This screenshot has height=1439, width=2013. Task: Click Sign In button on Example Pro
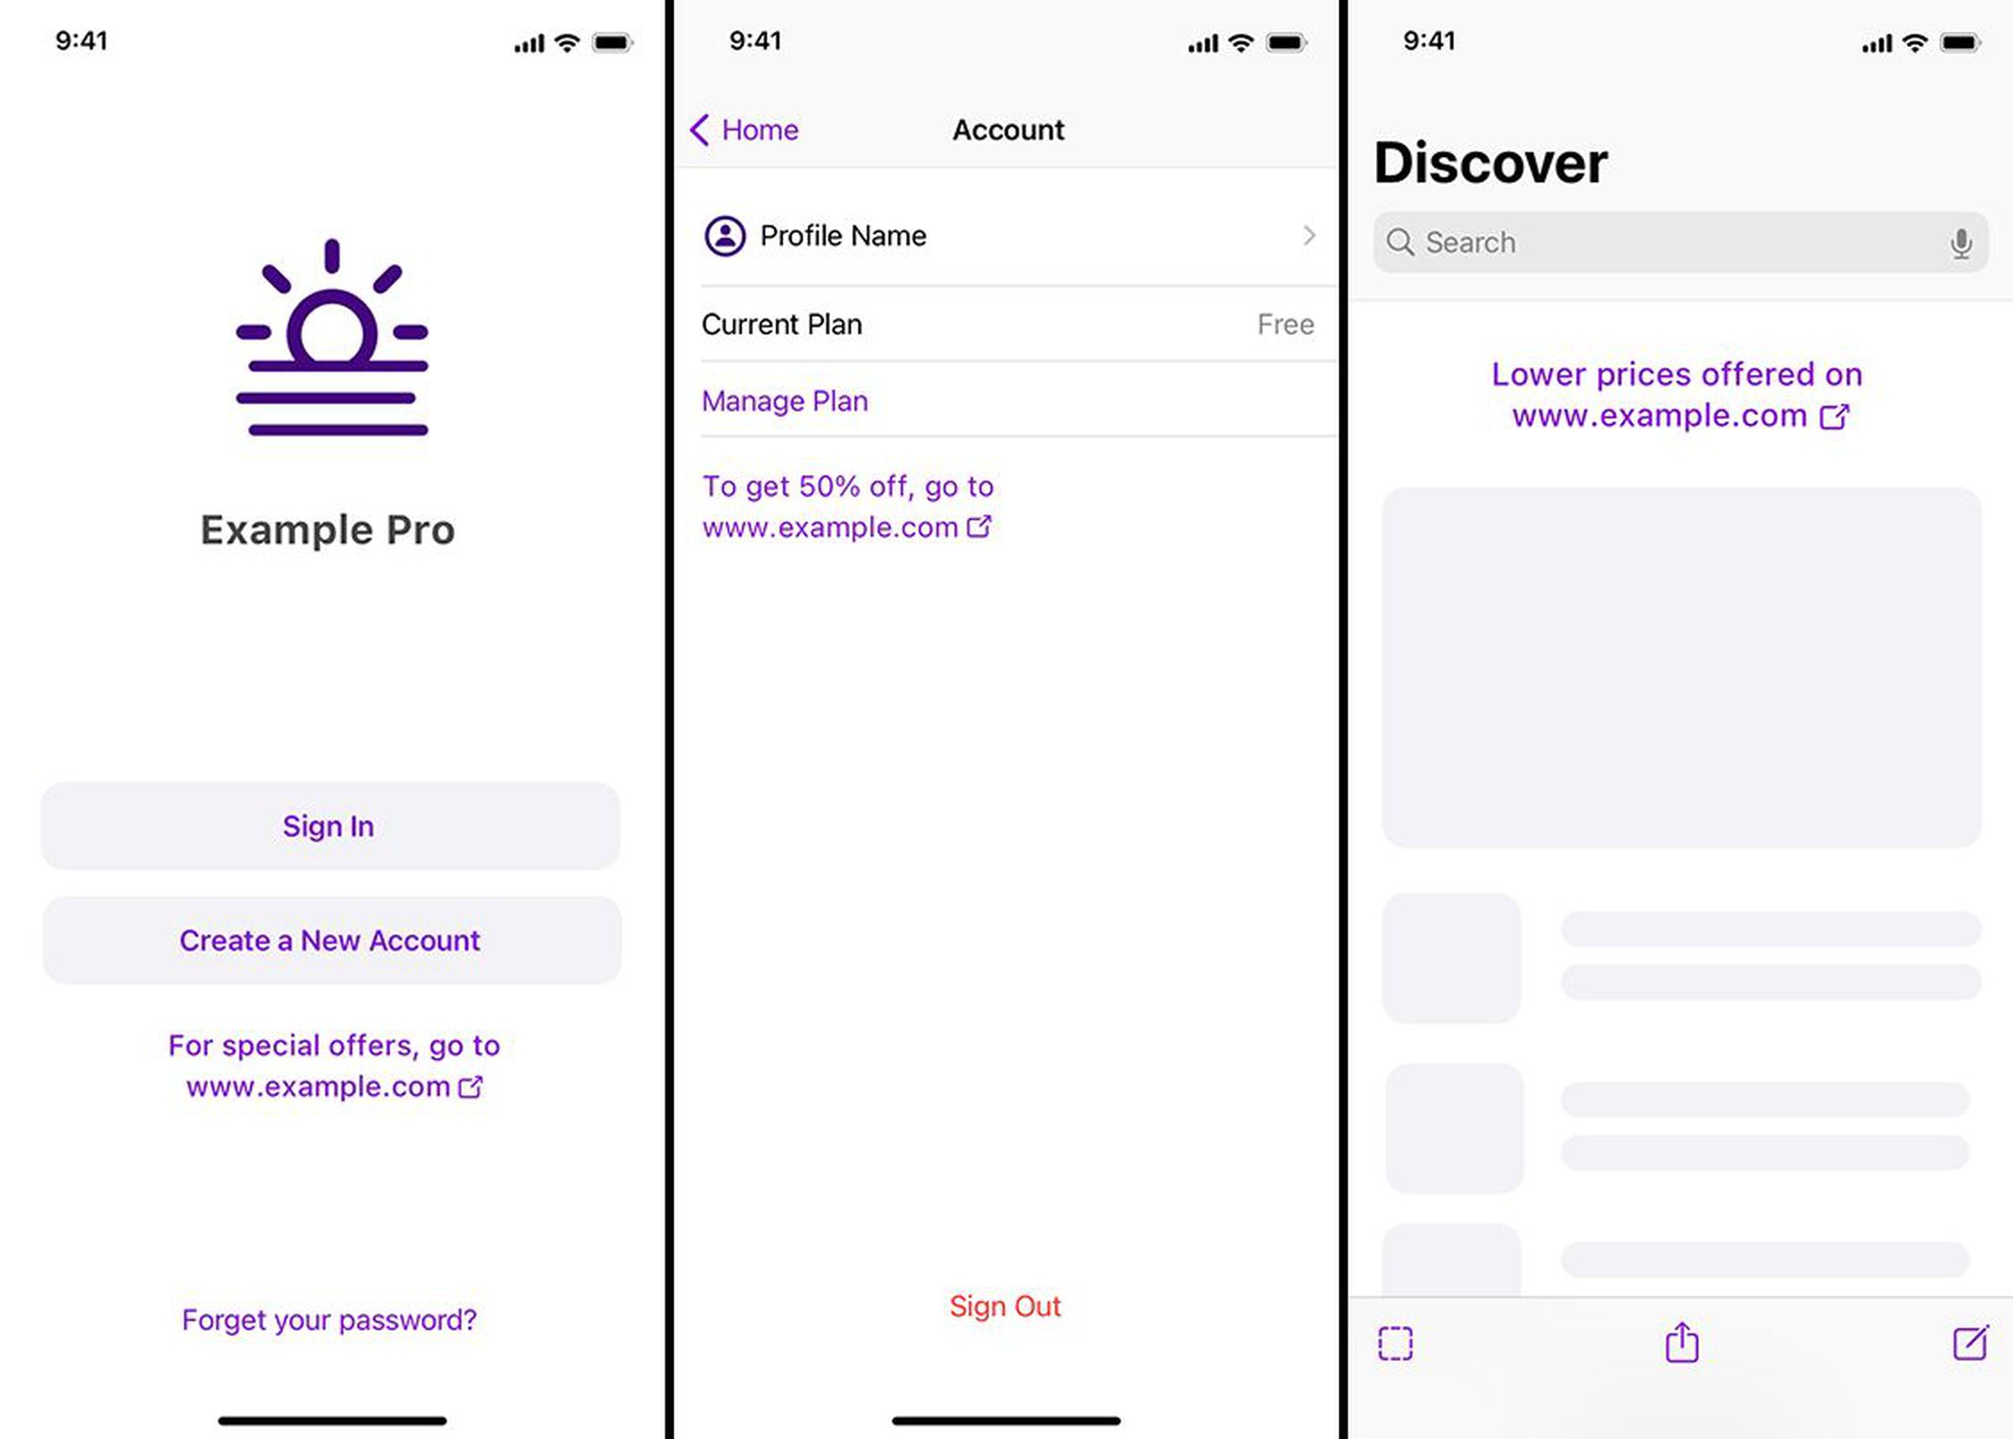tap(329, 825)
